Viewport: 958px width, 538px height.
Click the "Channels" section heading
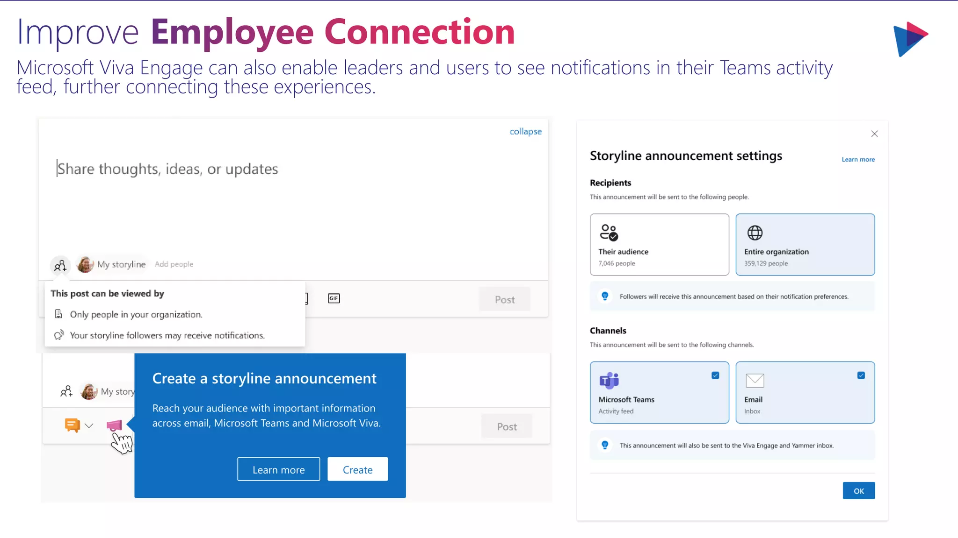pos(608,331)
